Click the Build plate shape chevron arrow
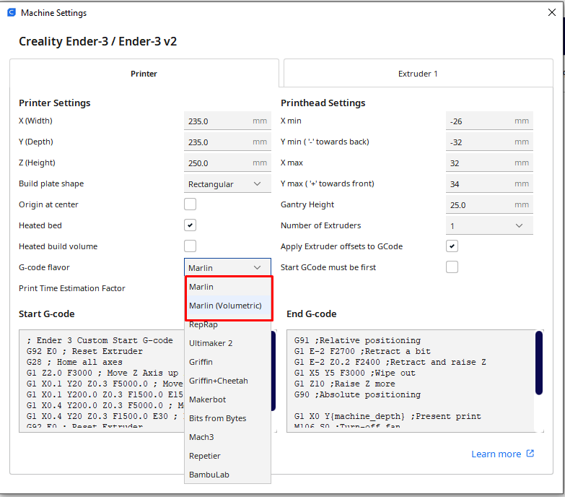565x497 pixels. click(x=257, y=184)
